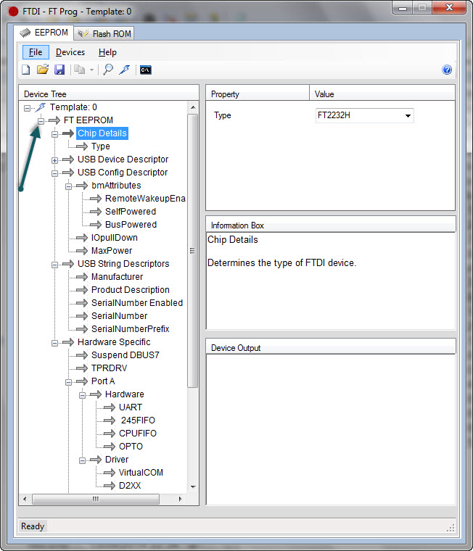Viewport: 473px width, 551px height.
Task: Select Product Description tree item
Action: click(131, 289)
